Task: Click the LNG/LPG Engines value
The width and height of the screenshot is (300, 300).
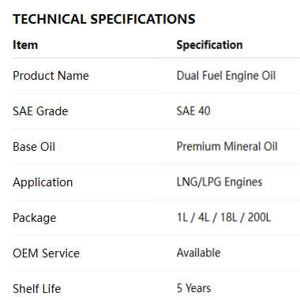Action: pyautogui.click(x=219, y=182)
